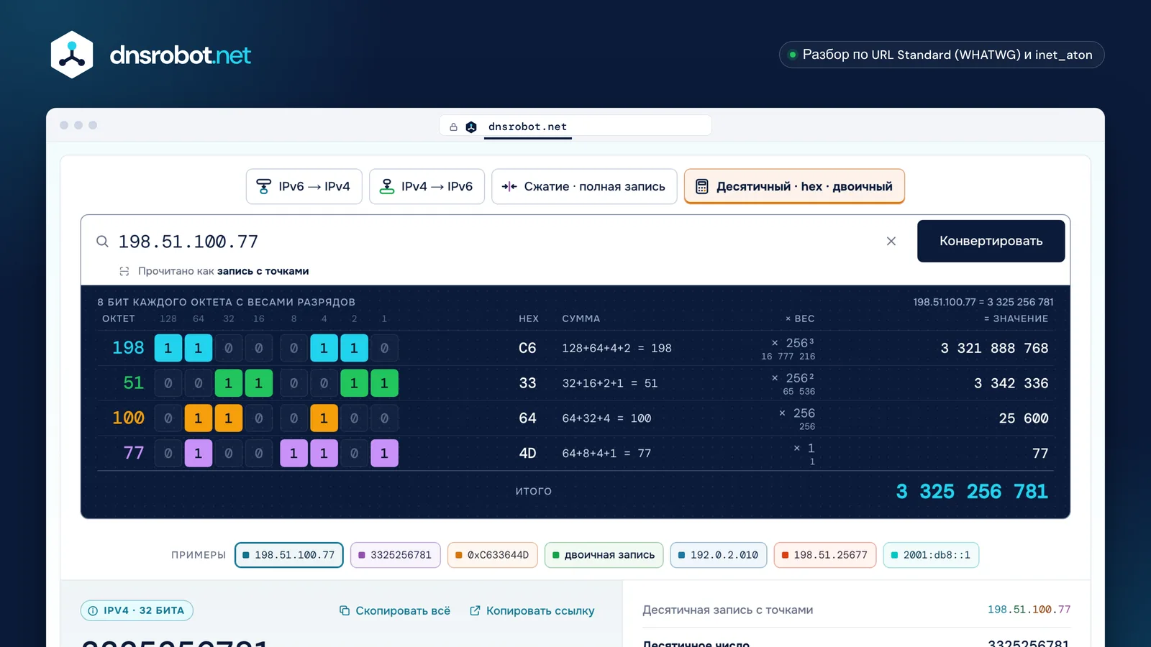Image resolution: width=1151 pixels, height=647 pixels.
Task: Click the sum text 128+64+4+2 = 198
Action: tap(617, 349)
